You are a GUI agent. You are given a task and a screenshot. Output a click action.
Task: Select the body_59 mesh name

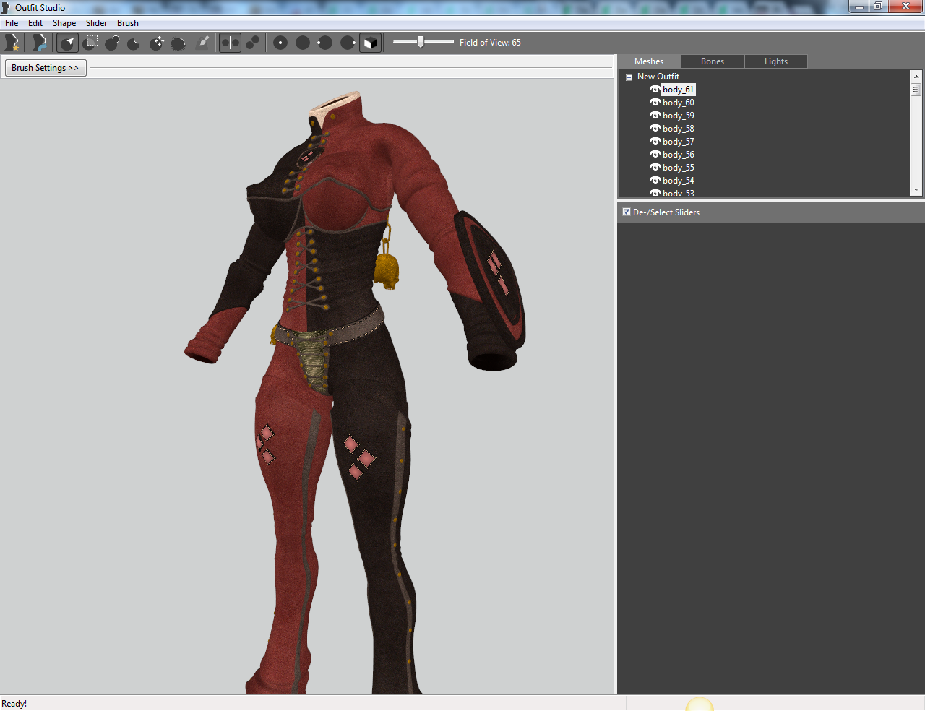pos(679,116)
